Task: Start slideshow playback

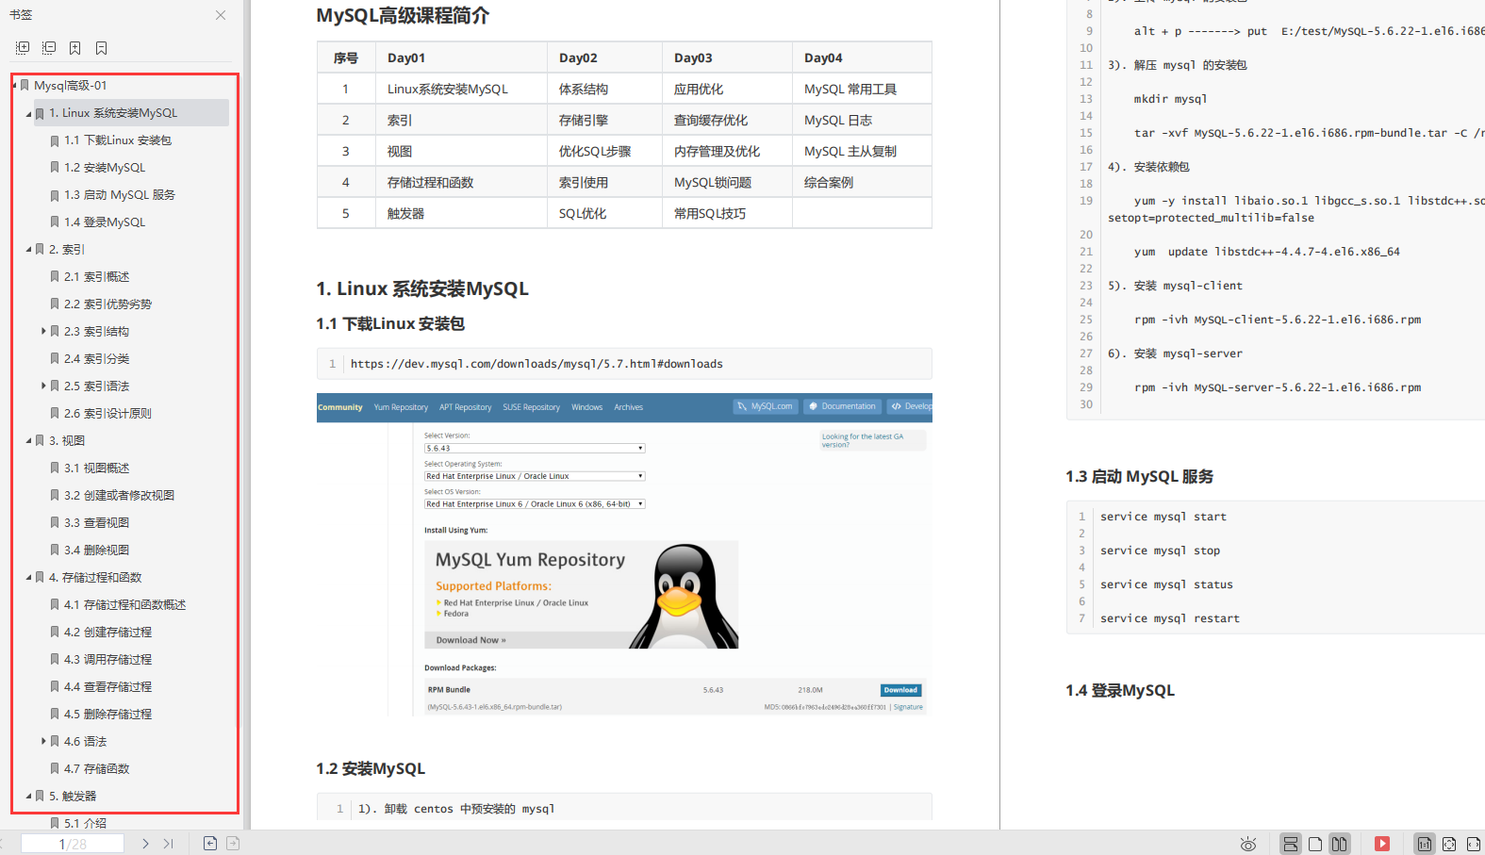Action: [1382, 844]
